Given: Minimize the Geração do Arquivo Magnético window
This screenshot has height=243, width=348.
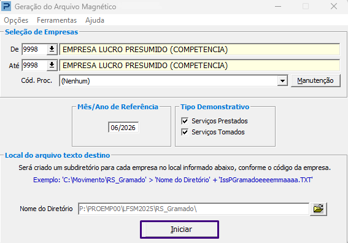Looking at the screenshot, I should point(278,6).
